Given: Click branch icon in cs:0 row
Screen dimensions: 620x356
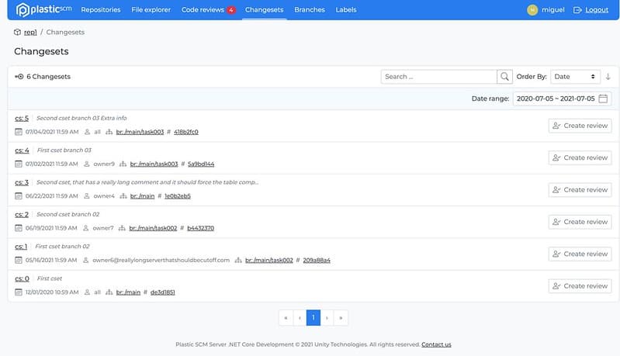Looking at the screenshot, I should pos(109,292).
